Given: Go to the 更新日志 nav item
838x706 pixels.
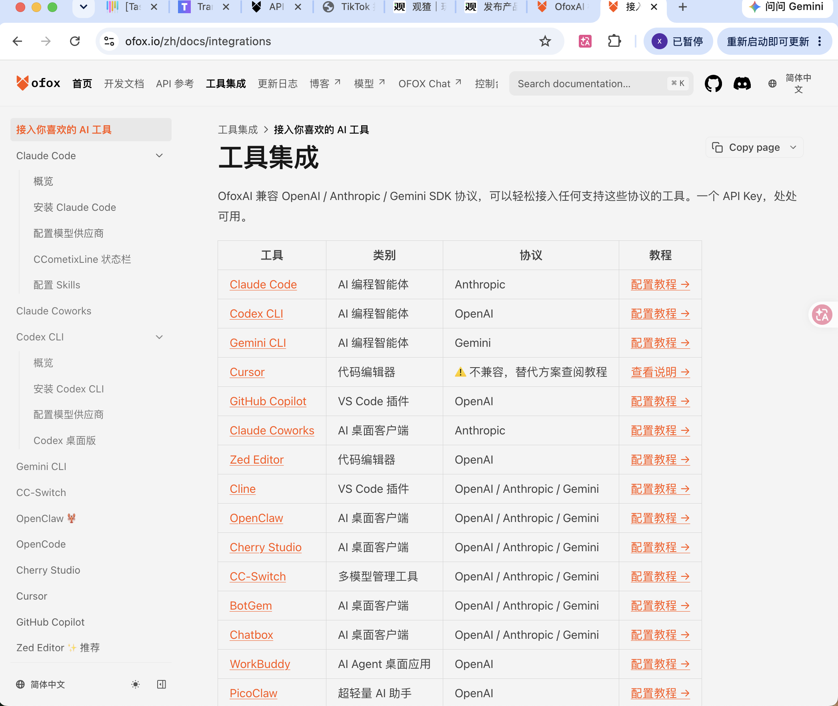Looking at the screenshot, I should click(278, 84).
